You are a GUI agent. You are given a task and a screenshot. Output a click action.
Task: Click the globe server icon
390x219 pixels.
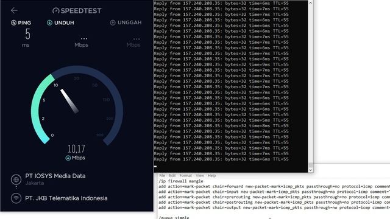pos(16,179)
